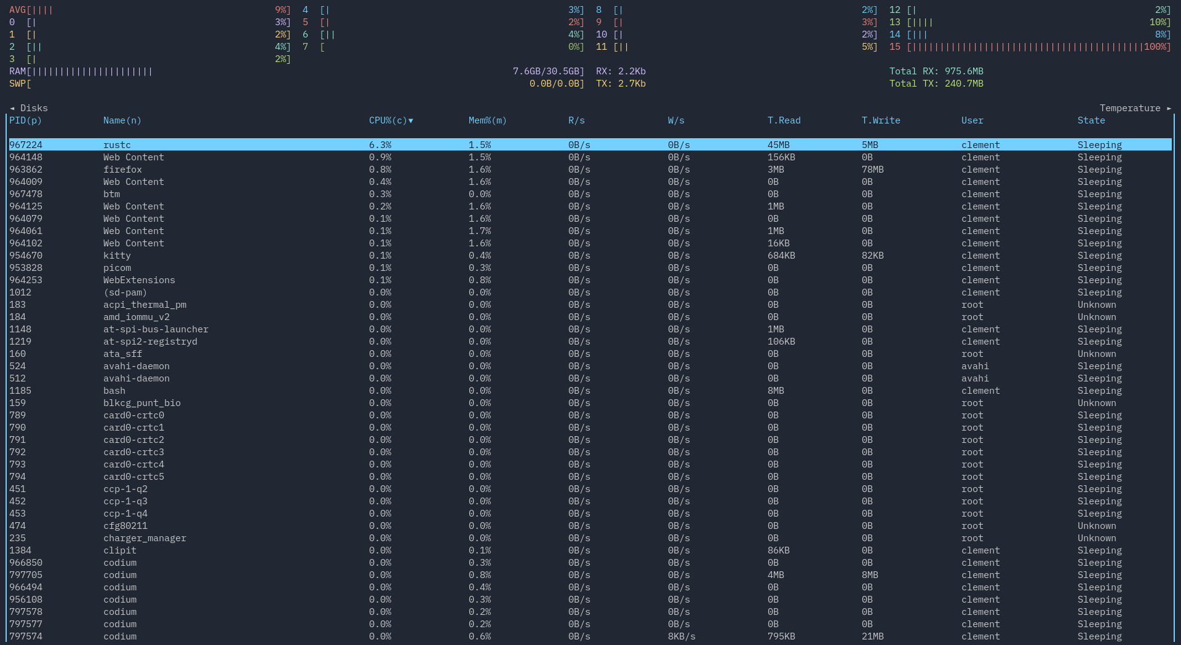Switch to the Temperature widget
Viewport: 1181px width, 645px height.
[1129, 108]
